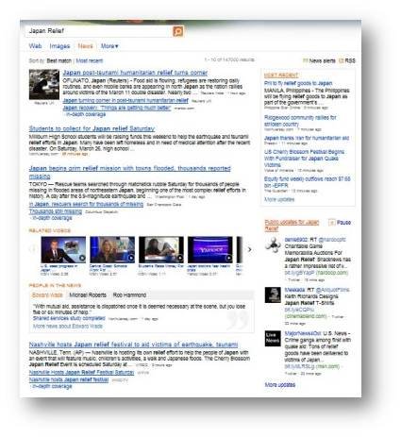This screenshot has height=437, width=401.
Task: Open 'Equity fund weekly outflows' link
Action: click(308, 182)
